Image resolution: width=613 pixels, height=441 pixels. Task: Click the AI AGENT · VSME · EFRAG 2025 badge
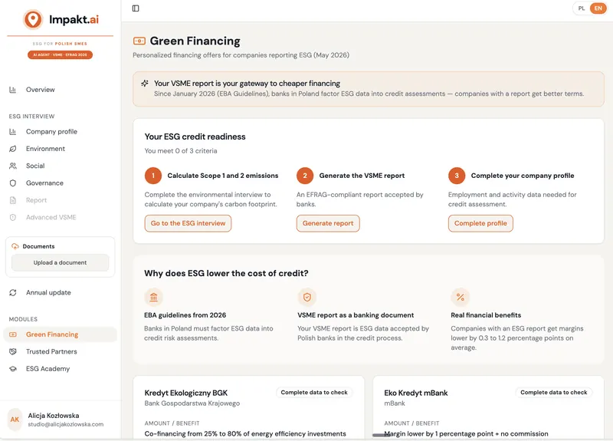pos(61,54)
